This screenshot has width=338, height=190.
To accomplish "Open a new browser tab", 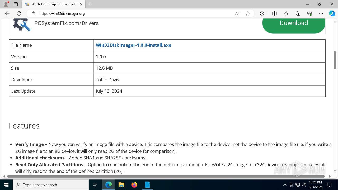I will (x=90, y=4).
